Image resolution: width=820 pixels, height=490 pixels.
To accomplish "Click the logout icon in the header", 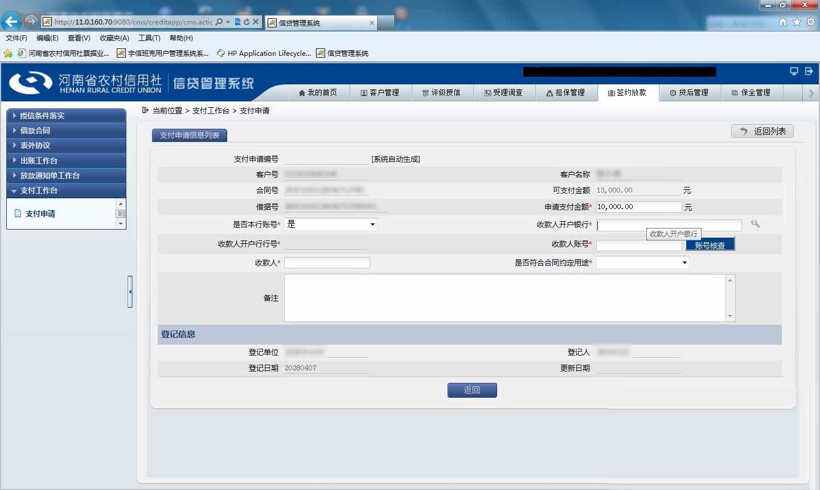I will [809, 71].
